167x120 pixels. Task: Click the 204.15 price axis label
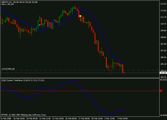(163, 71)
